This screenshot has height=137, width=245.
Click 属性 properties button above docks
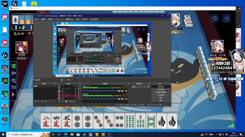63,80
